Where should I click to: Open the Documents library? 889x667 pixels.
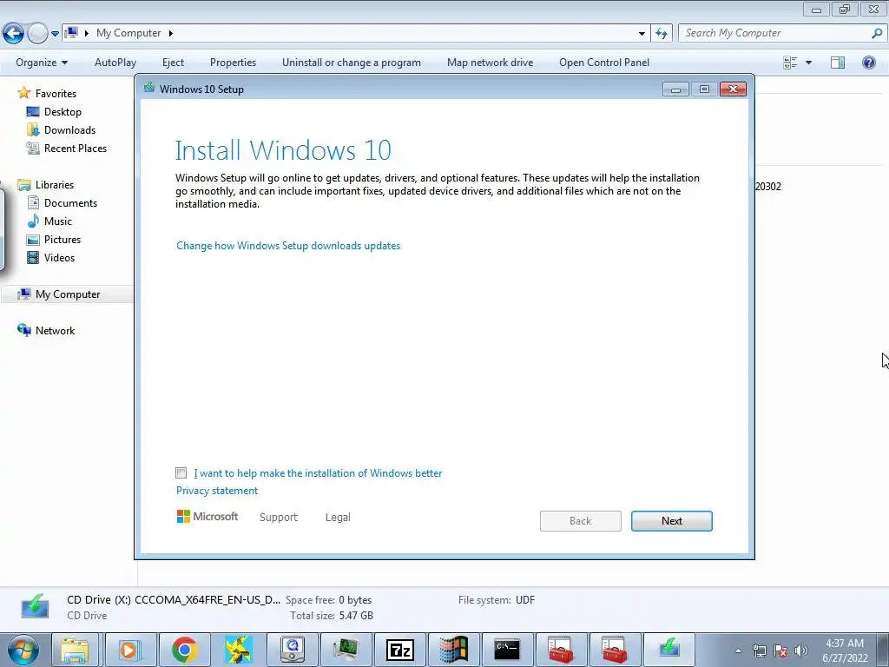click(70, 203)
